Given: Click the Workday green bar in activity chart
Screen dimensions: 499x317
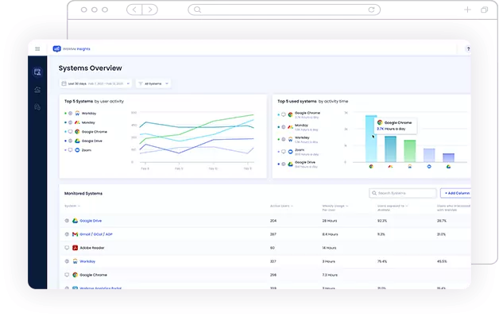Looking at the screenshot, I should point(410,151).
